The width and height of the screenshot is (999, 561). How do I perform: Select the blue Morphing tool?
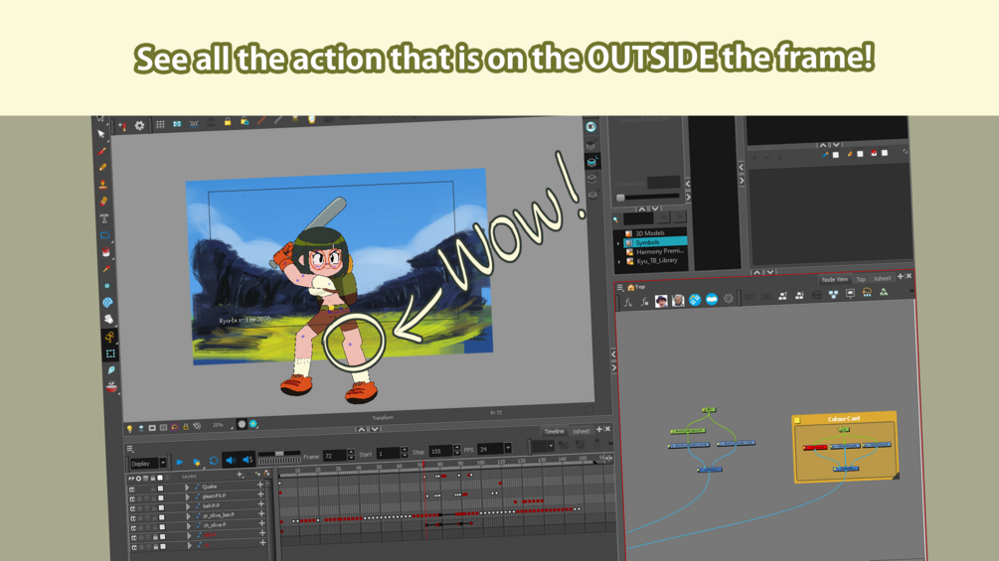[x=107, y=302]
